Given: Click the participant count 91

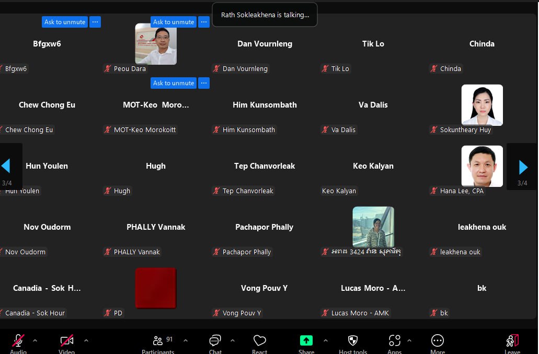Looking at the screenshot, I should click(169, 339).
